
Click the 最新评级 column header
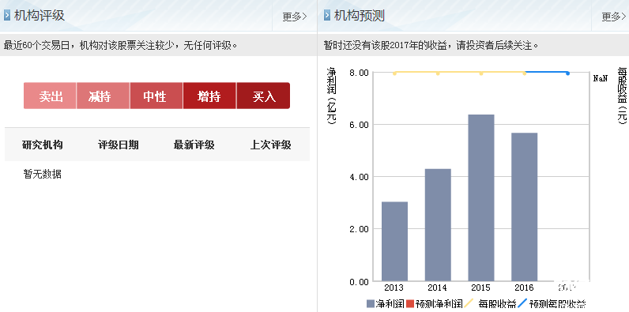click(x=194, y=145)
